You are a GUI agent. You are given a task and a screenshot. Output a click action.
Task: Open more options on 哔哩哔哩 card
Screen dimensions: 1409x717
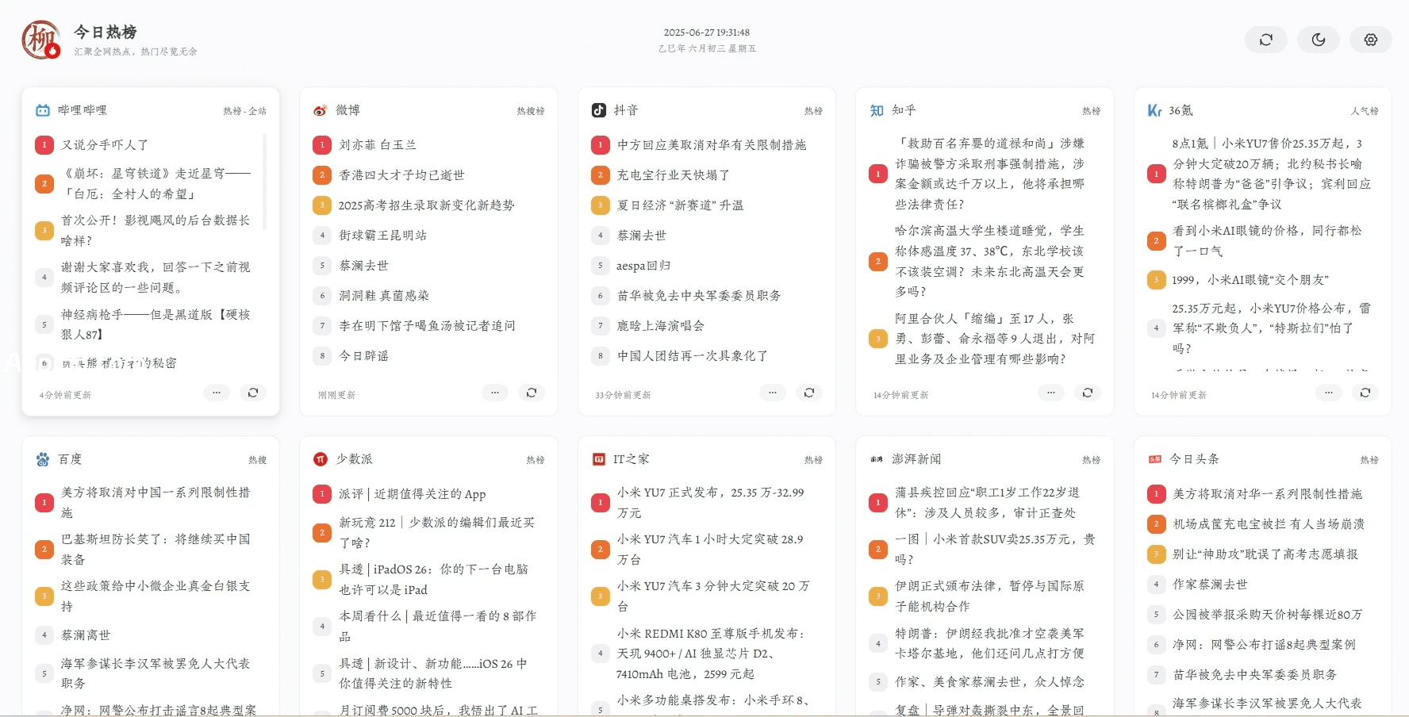217,393
